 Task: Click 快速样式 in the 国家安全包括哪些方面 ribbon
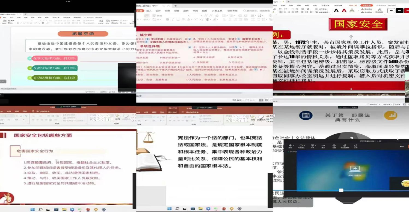126,117
